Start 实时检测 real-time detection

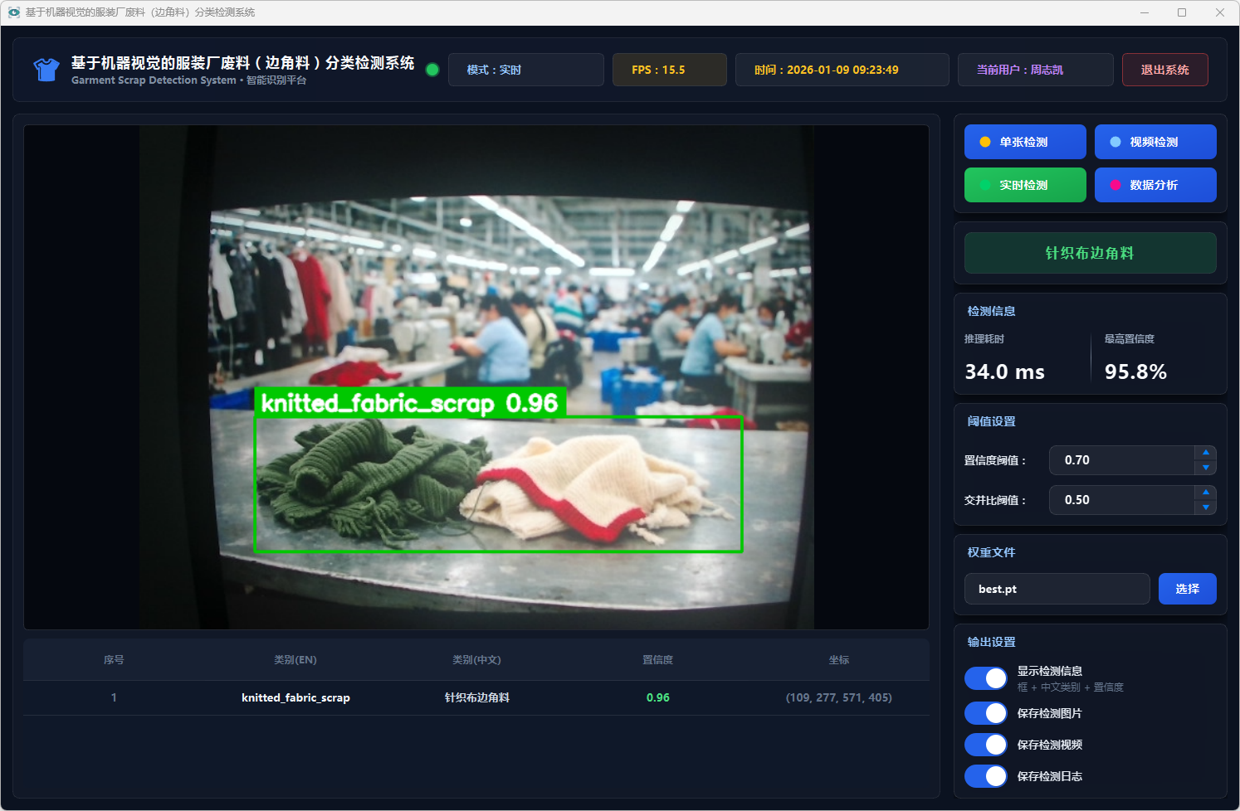click(1025, 185)
